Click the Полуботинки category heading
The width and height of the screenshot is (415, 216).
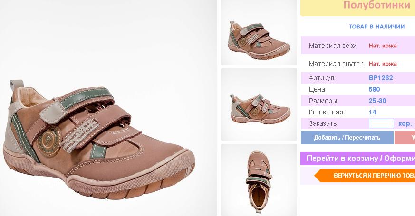376,5
